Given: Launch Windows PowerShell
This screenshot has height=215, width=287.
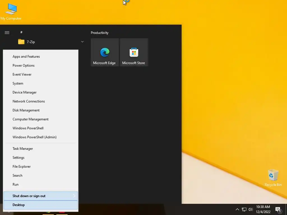Looking at the screenshot, I should click(41, 128).
